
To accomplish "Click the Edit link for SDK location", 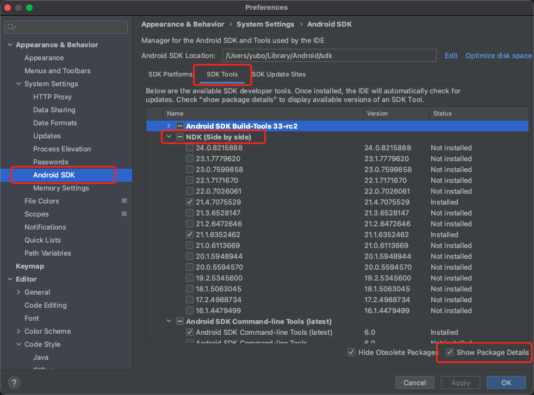I will (x=451, y=55).
